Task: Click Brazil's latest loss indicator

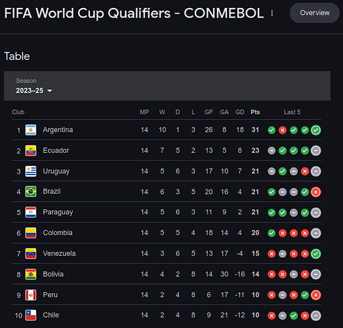Action: pos(316,192)
